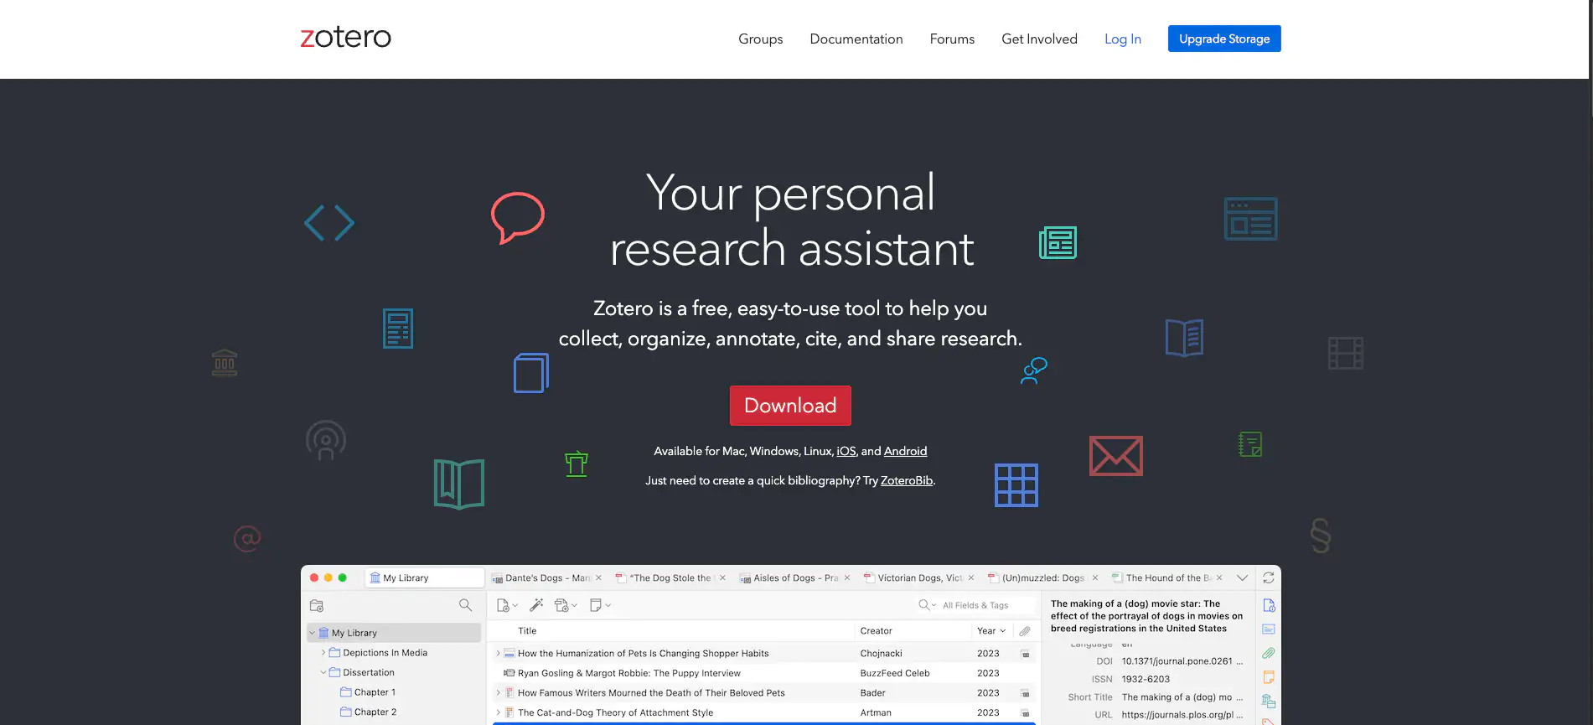Click the stacked pages icon
This screenshot has height=725, width=1593.
click(x=530, y=372)
